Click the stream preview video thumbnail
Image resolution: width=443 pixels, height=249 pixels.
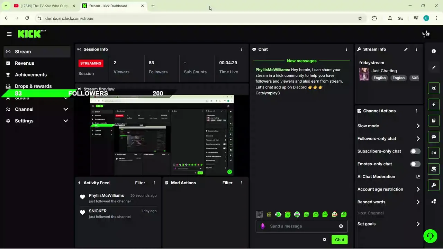[x=162, y=136]
